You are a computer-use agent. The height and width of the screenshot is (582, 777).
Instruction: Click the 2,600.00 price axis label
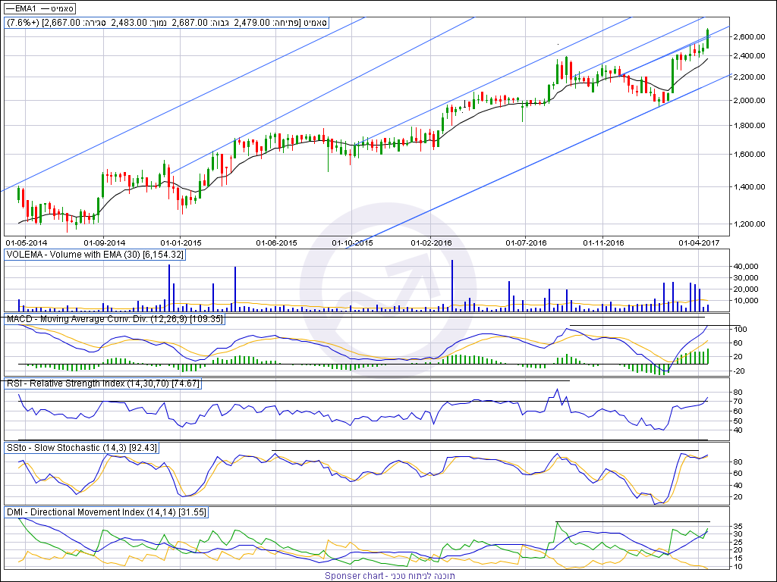coord(749,37)
